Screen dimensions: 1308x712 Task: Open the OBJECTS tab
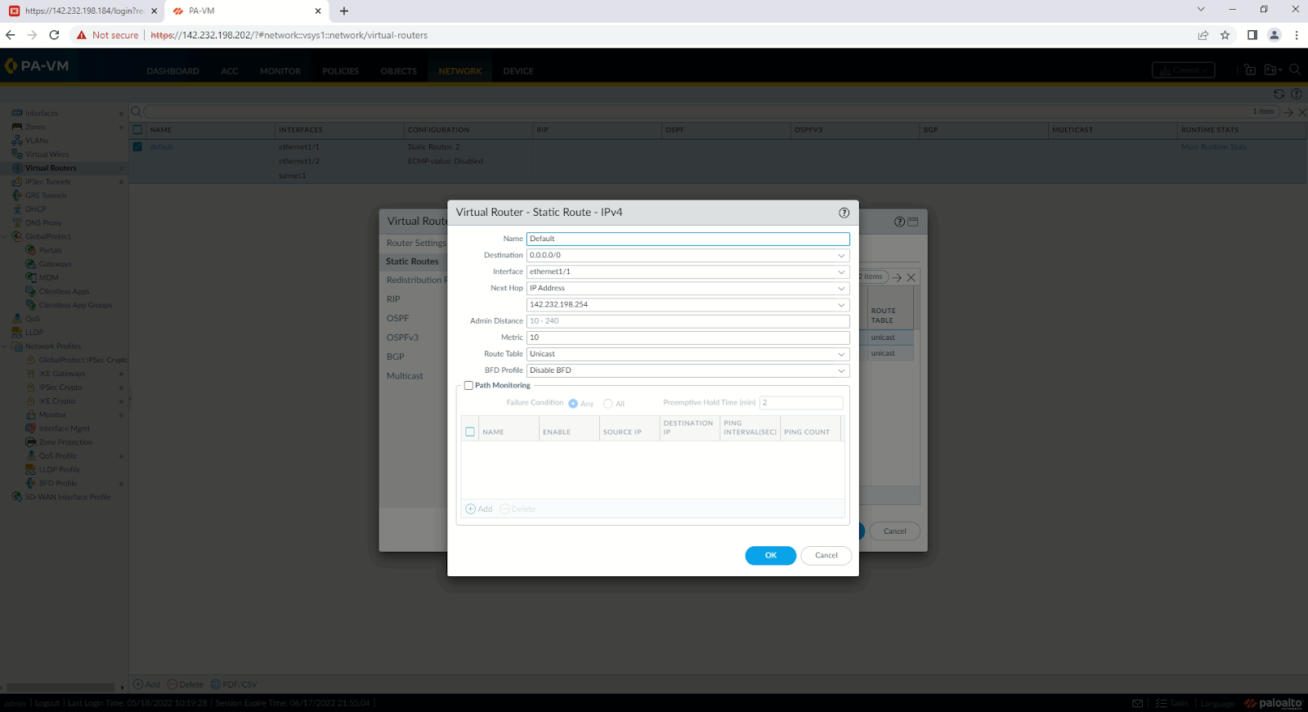pyautogui.click(x=399, y=71)
